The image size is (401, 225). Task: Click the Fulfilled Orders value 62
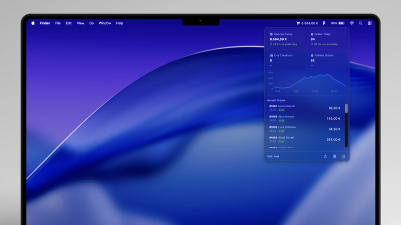click(x=312, y=60)
